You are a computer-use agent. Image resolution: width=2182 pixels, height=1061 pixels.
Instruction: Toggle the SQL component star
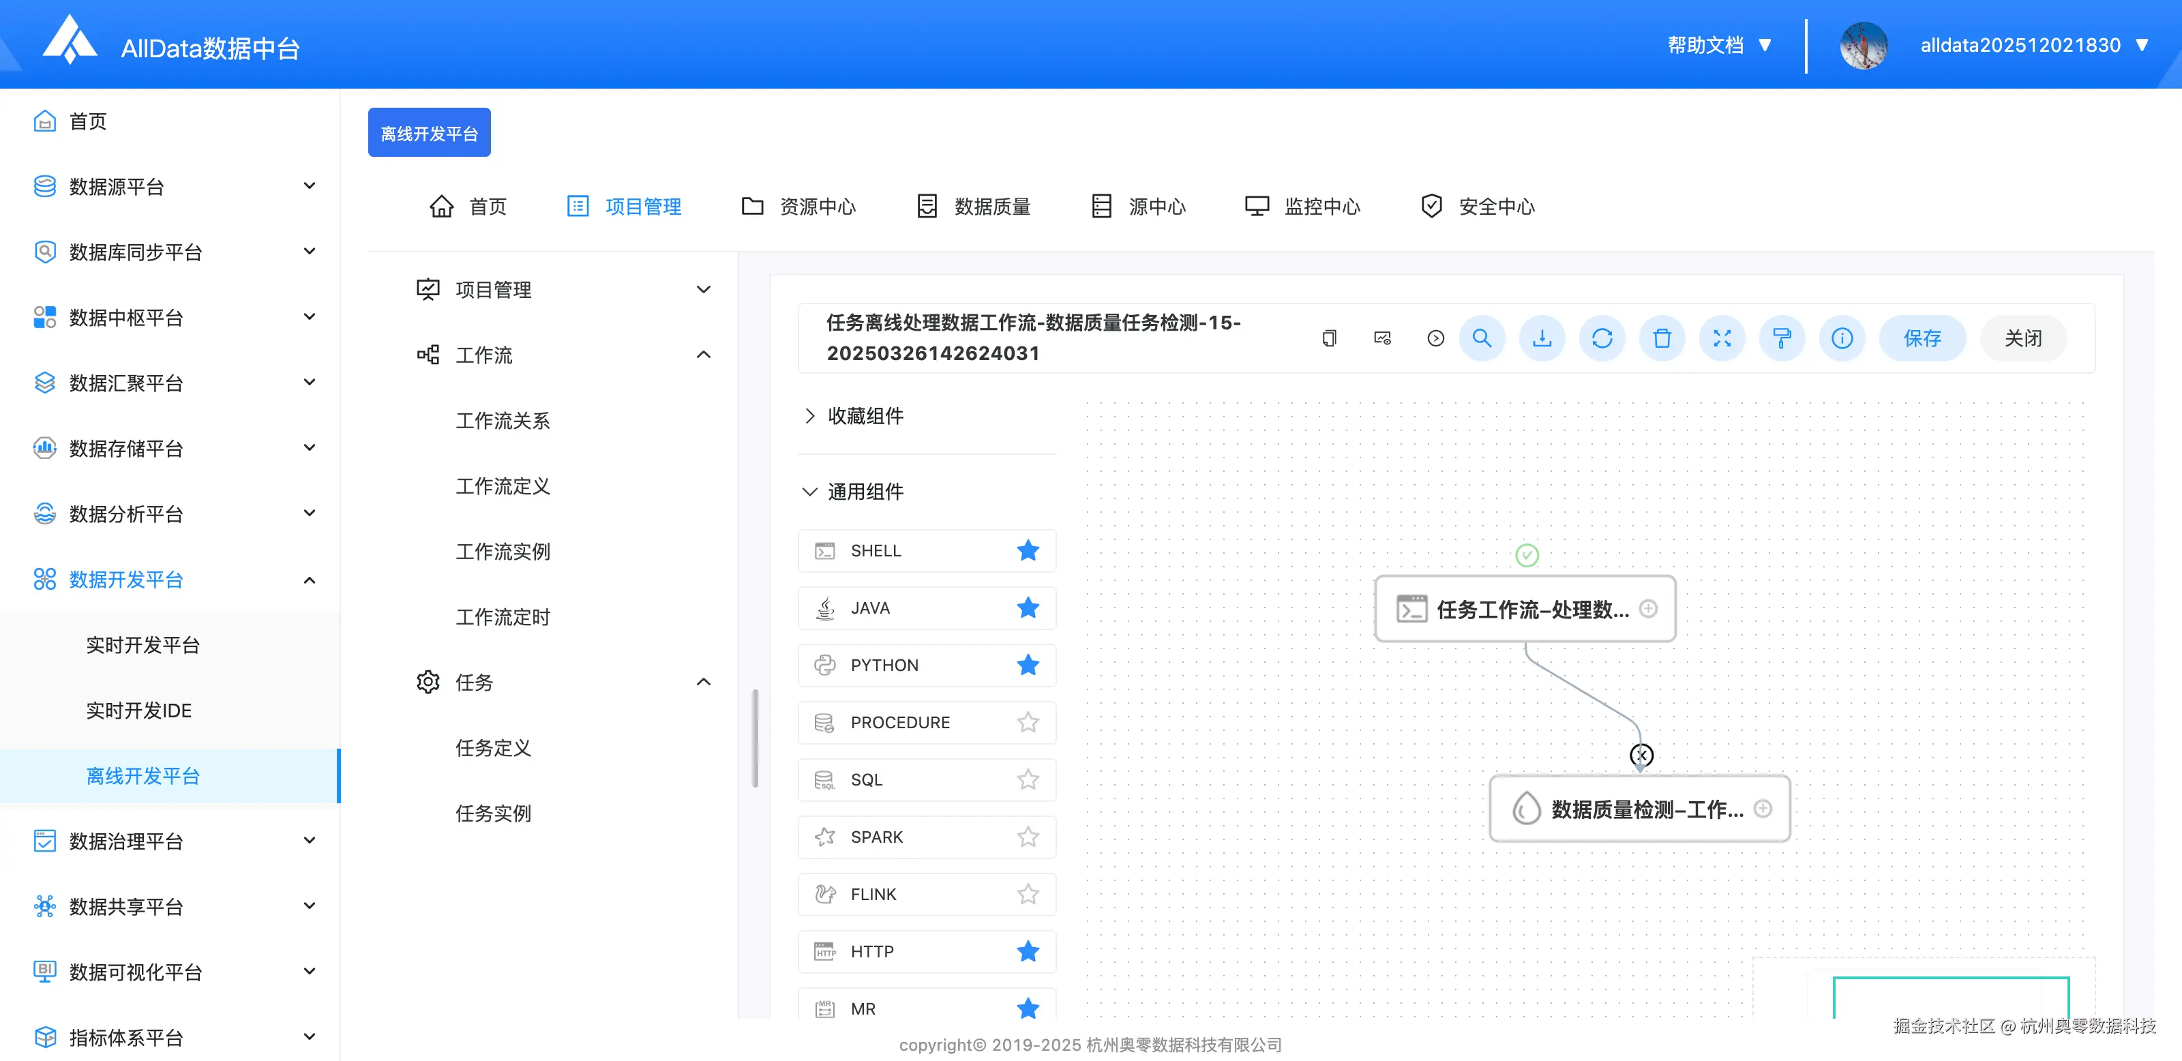[1028, 780]
